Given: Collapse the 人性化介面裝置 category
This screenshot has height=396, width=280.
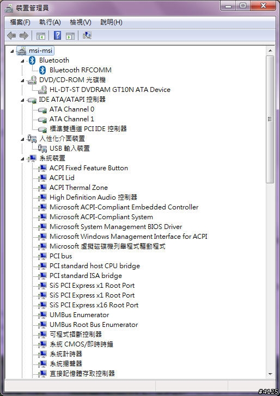Looking at the screenshot, I should [x=22, y=139].
